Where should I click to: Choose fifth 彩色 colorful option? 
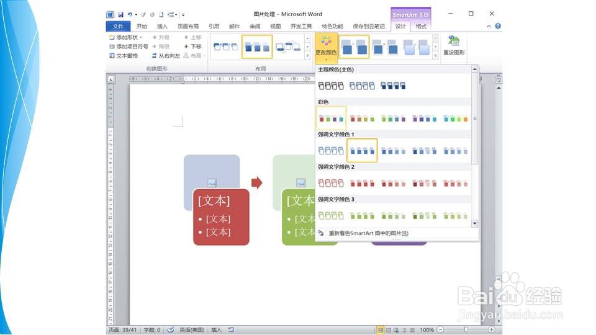pos(455,118)
